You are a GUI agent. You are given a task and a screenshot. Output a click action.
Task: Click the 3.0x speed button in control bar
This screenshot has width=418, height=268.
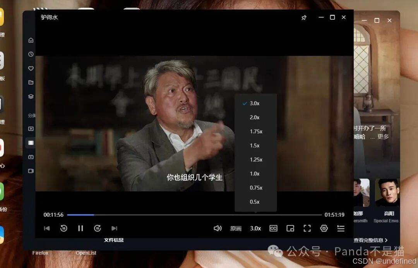255,228
